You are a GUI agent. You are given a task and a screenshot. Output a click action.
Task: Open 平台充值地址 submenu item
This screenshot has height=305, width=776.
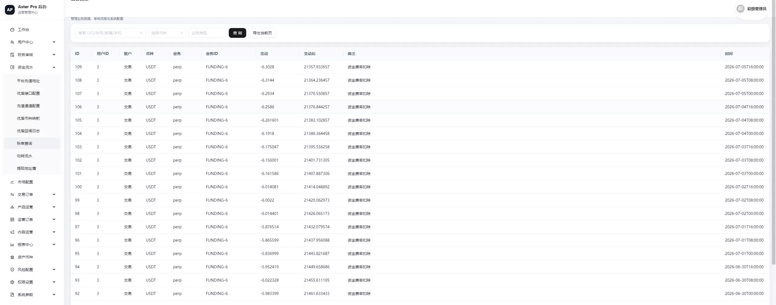click(x=32, y=81)
